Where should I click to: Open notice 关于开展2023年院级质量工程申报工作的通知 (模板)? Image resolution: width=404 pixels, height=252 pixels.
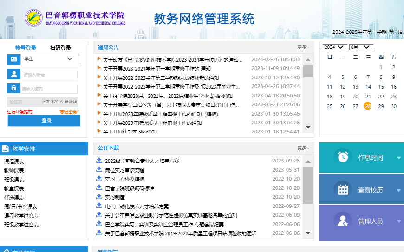[161, 114]
